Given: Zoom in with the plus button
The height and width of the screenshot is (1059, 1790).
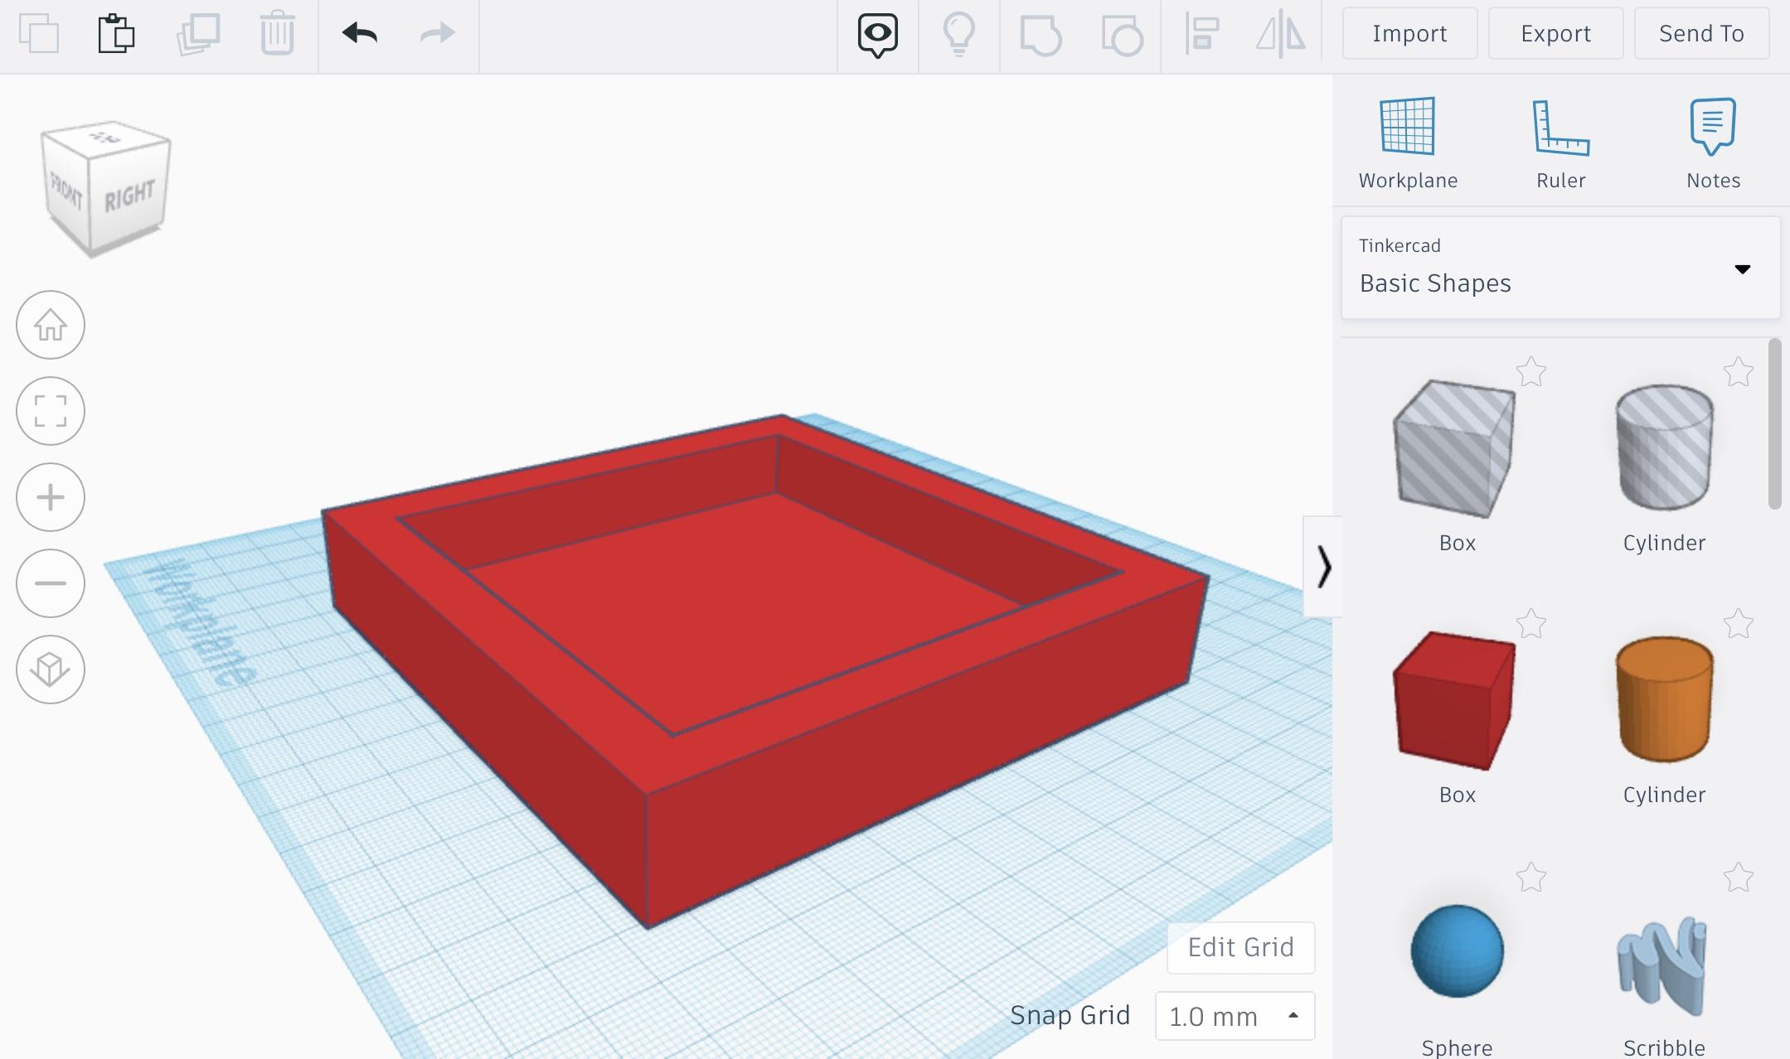Looking at the screenshot, I should pos(51,497).
